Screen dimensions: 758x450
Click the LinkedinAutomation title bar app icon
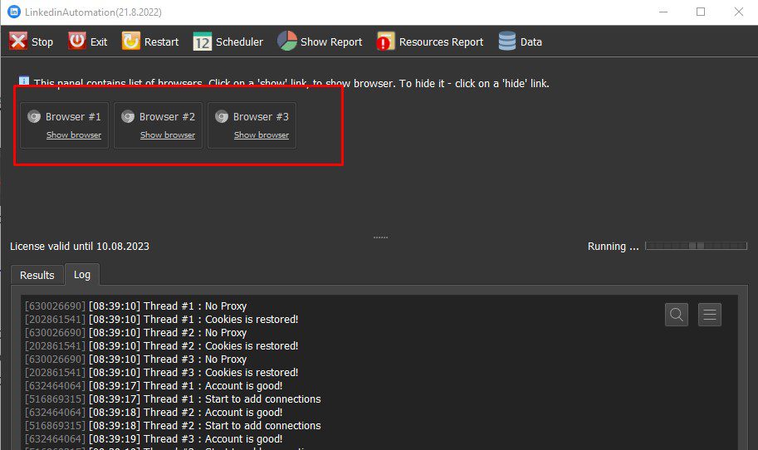(x=13, y=12)
